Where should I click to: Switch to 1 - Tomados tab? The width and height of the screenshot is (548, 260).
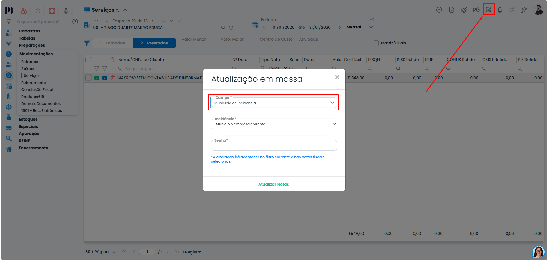(112, 43)
